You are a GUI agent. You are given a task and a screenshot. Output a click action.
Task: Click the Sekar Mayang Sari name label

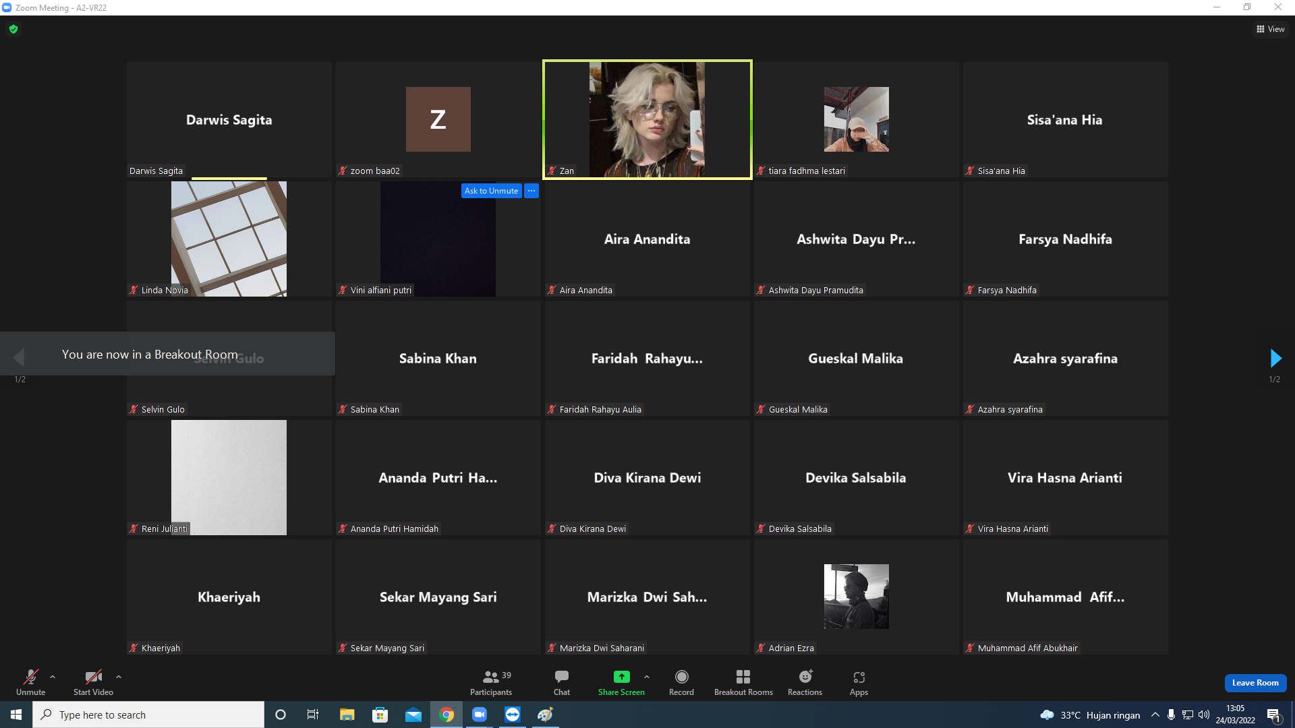[387, 648]
